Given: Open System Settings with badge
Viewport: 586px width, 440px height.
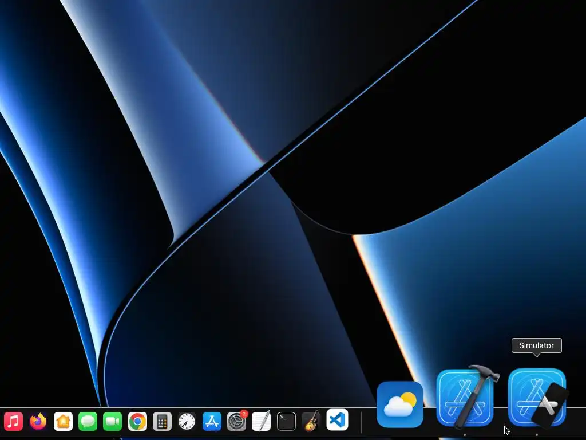Looking at the screenshot, I should (237, 421).
